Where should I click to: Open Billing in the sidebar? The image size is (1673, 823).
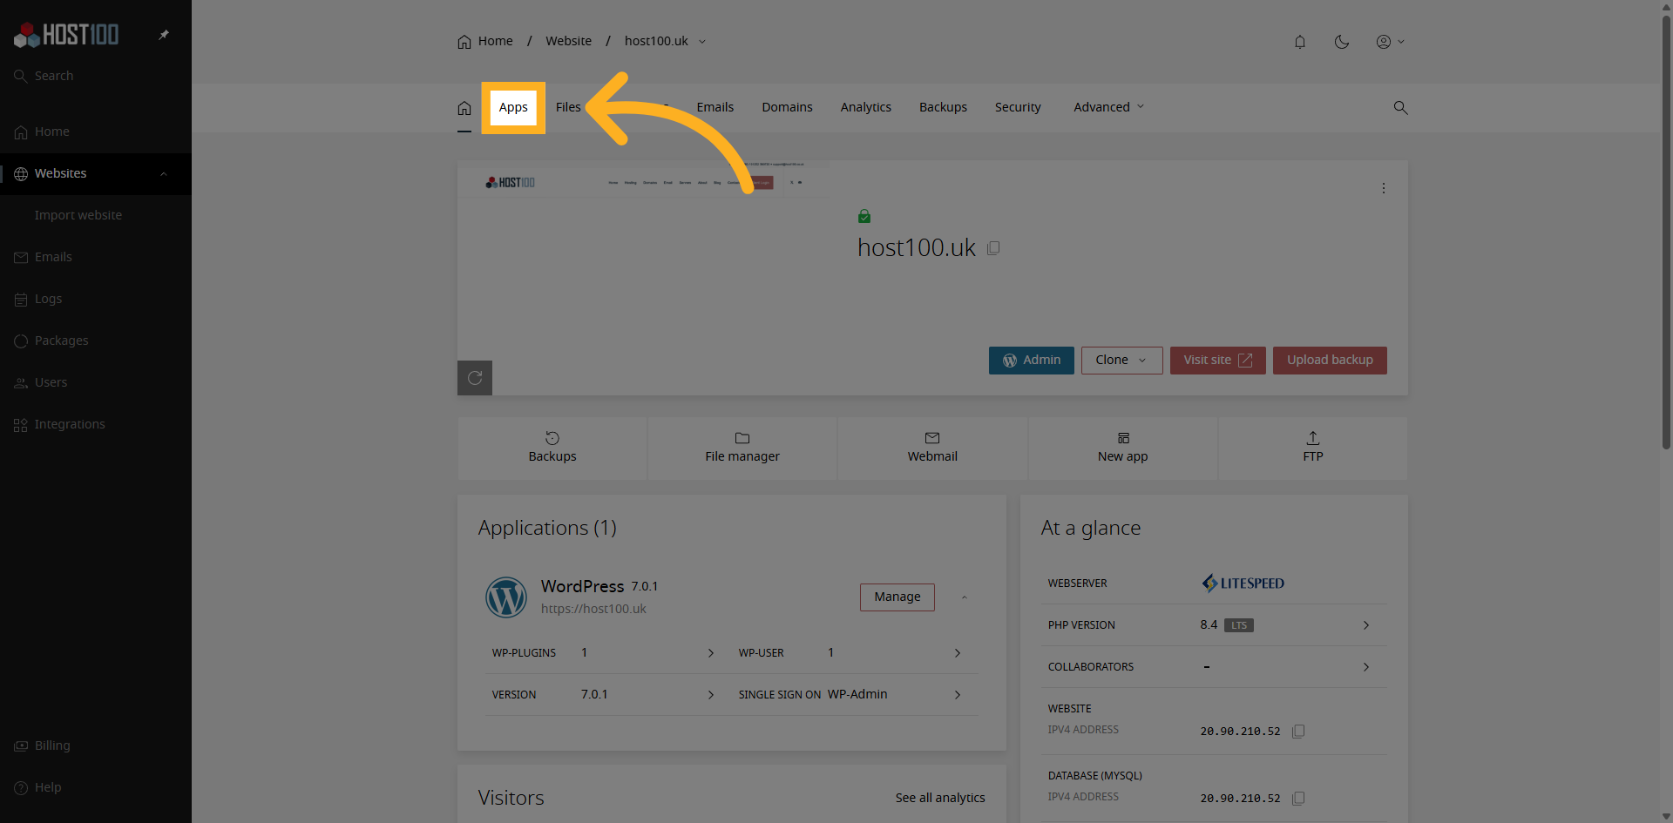pyautogui.click(x=52, y=745)
